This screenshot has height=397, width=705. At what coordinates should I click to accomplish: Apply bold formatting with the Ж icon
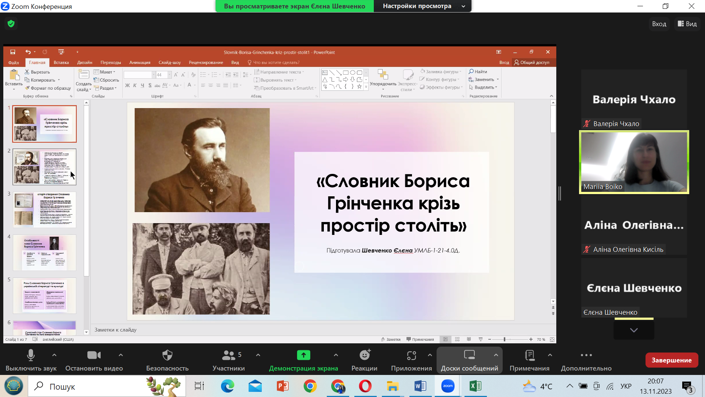127,85
